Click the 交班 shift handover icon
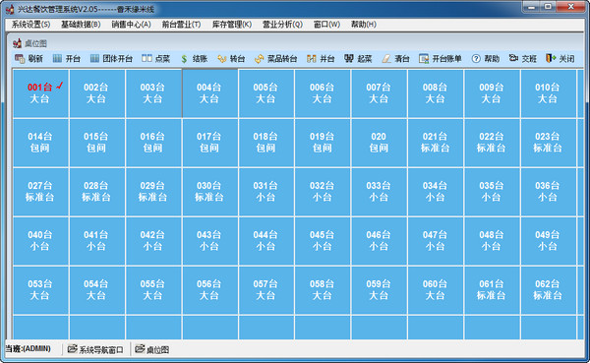Viewport: 590px width, 363px height. click(513, 58)
